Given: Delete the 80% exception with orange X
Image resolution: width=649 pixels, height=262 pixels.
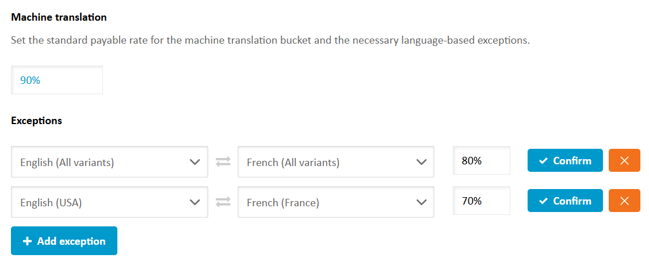Looking at the screenshot, I should pyautogui.click(x=624, y=161).
